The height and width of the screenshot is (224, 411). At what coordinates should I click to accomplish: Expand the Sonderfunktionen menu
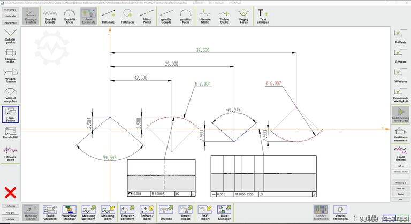321,212
